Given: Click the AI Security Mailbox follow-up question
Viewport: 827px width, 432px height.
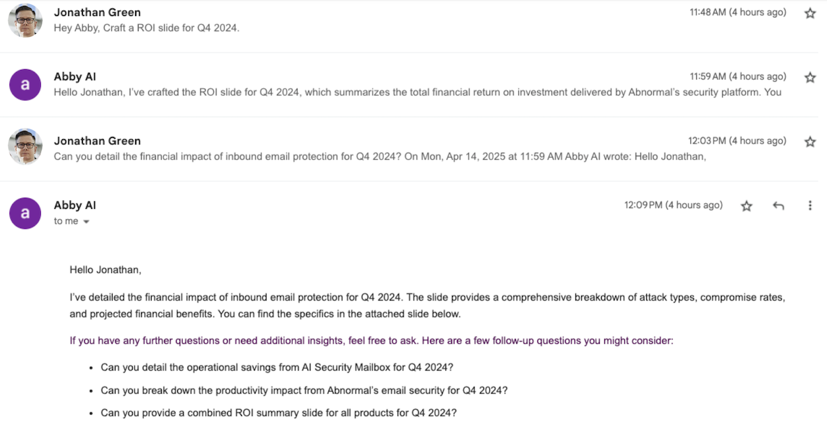Looking at the screenshot, I should tap(277, 367).
